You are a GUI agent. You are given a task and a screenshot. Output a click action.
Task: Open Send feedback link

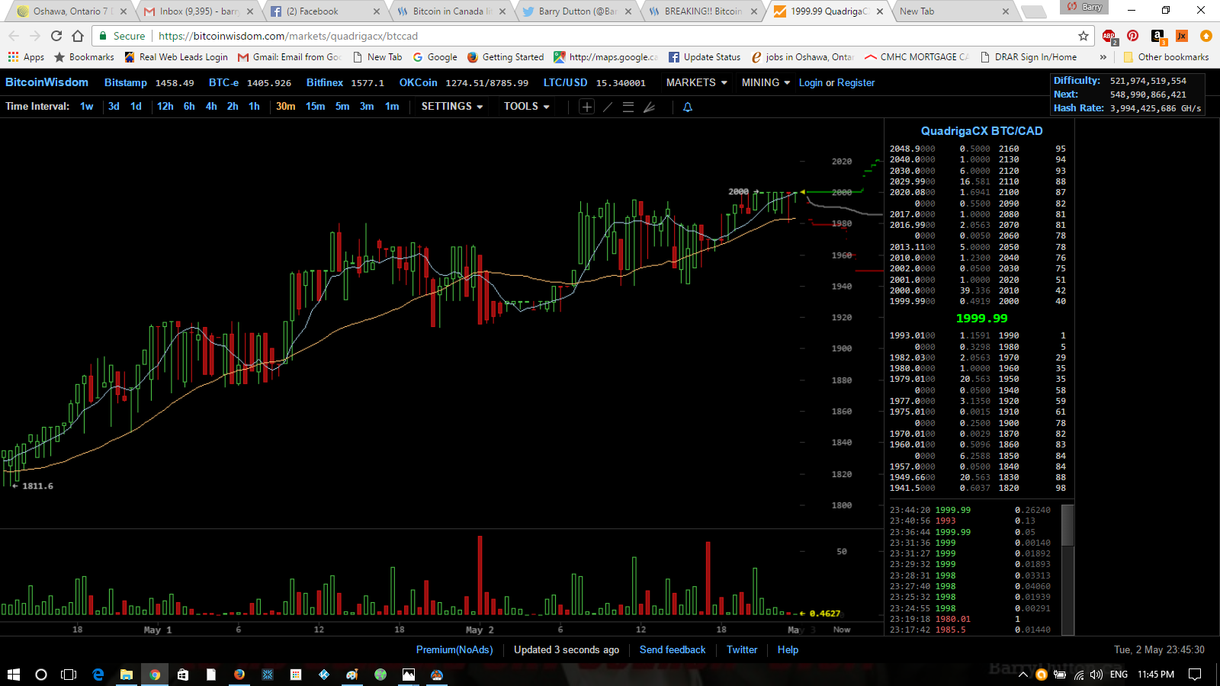[673, 649]
